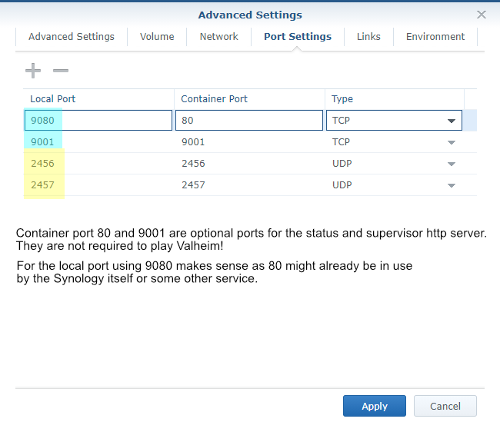Screen dimensions: 500x422
Task: Expand Type dropdown for port 2457 row
Action: (452, 185)
